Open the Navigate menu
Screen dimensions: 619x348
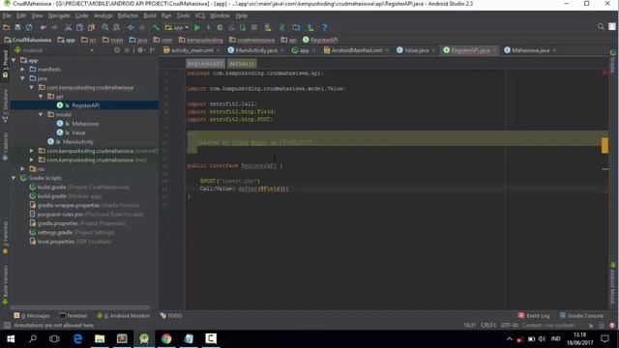[59, 15]
